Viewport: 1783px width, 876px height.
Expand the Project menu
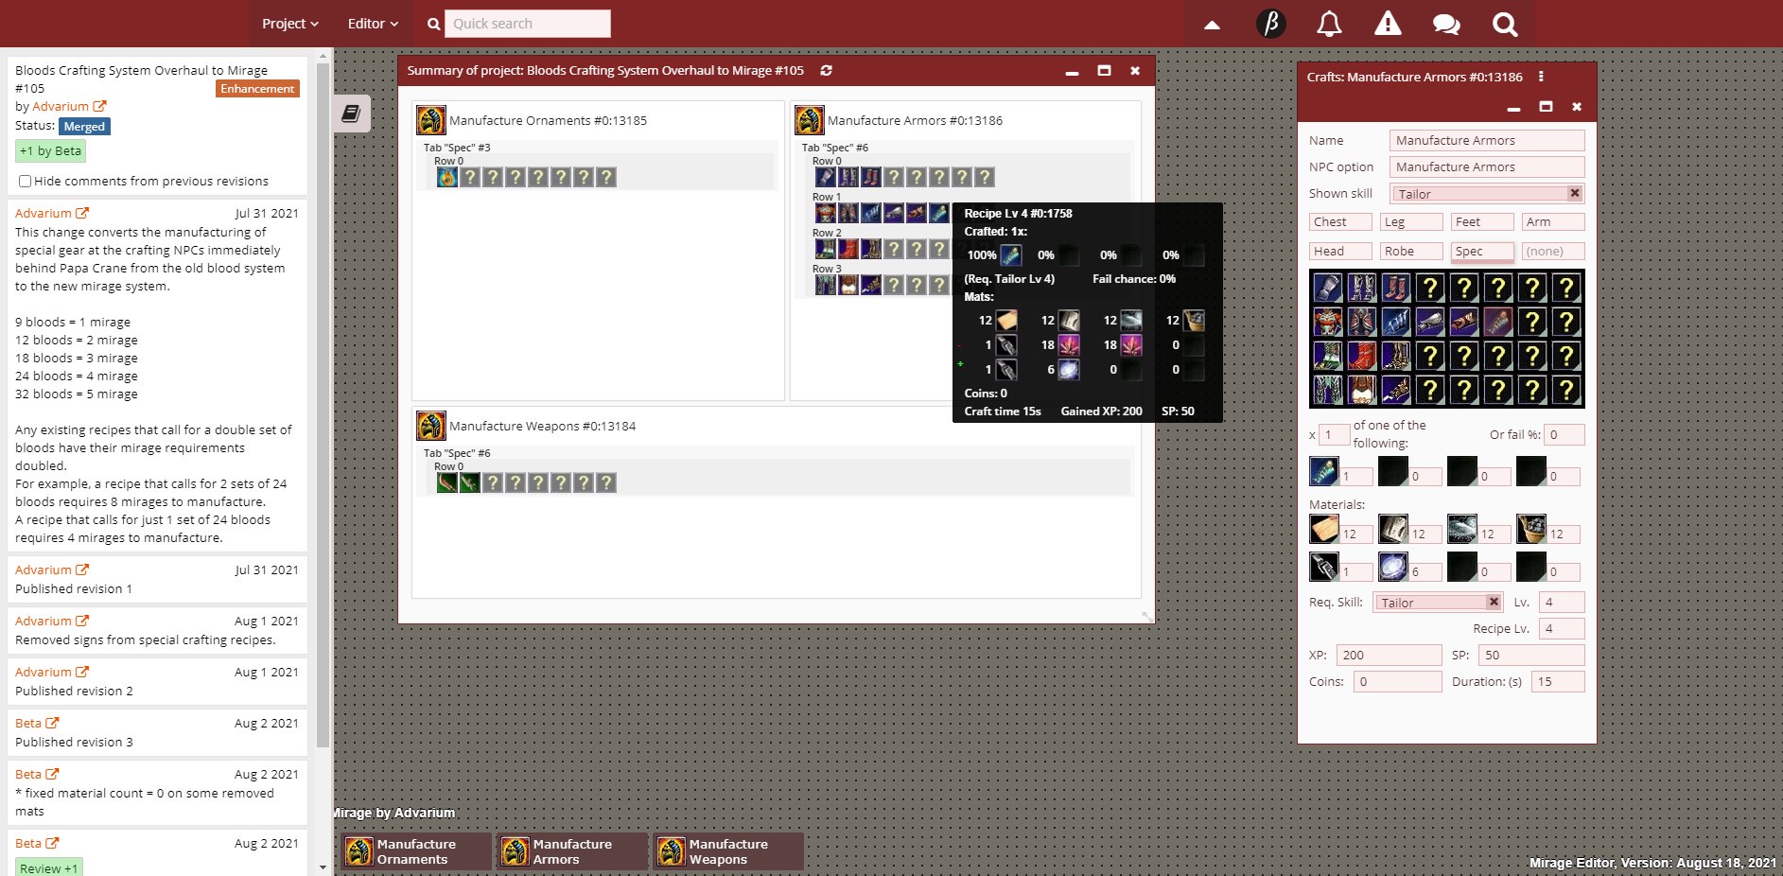coord(289,24)
